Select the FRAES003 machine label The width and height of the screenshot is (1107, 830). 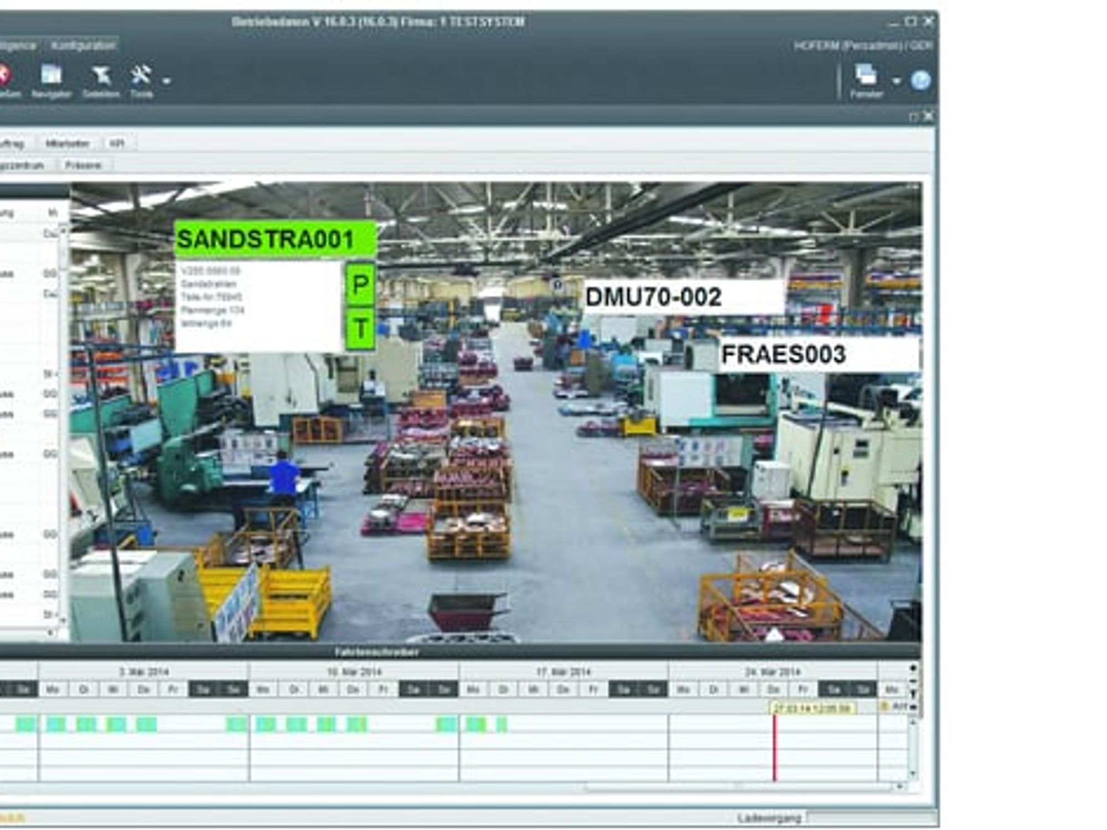tap(819, 355)
